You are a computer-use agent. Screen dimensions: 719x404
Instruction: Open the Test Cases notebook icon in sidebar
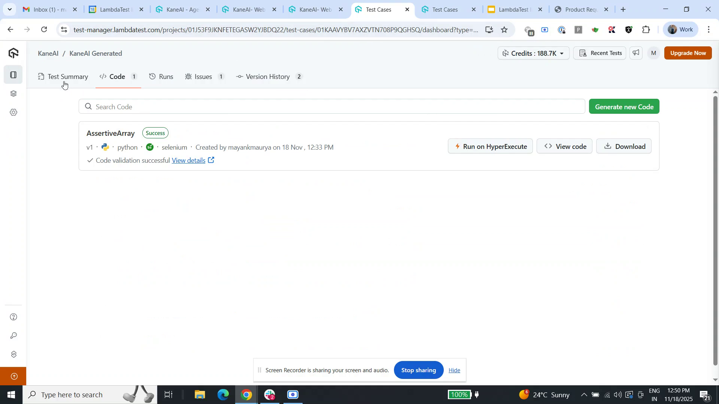[13, 74]
